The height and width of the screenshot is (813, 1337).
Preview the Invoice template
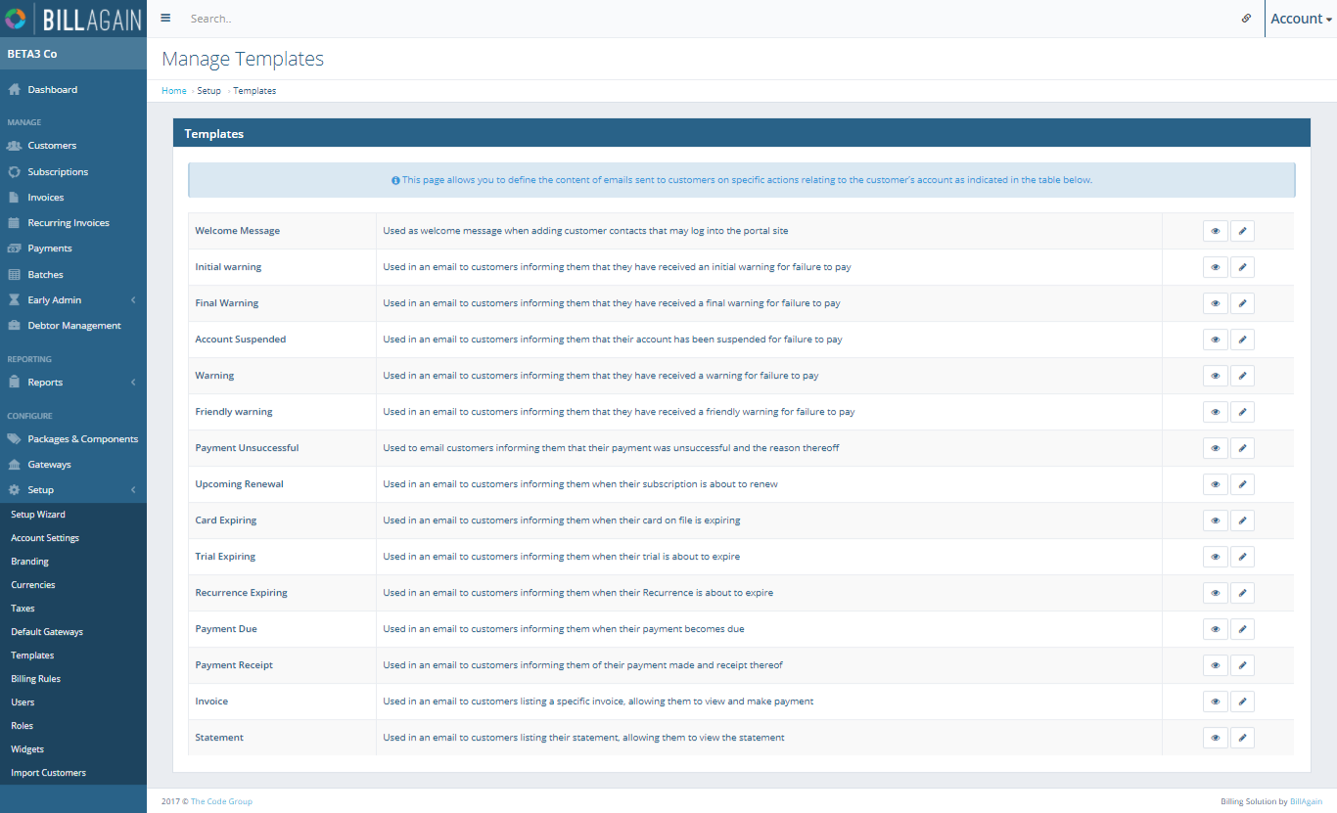point(1215,701)
